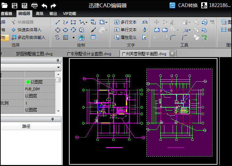Screen dimensions: 232x166
Task: Click the block insert icon in draw group
Action: point(93,22)
